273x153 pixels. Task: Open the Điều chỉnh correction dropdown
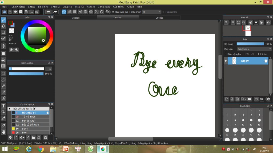[151, 12]
